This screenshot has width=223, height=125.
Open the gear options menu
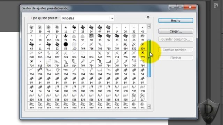[x=148, y=17]
